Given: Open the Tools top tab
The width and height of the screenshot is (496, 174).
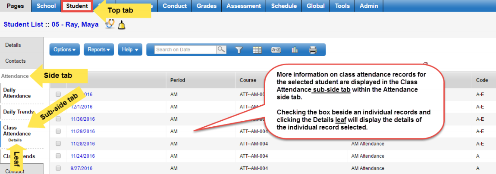Looking at the screenshot, I should pyautogui.click(x=342, y=6).
